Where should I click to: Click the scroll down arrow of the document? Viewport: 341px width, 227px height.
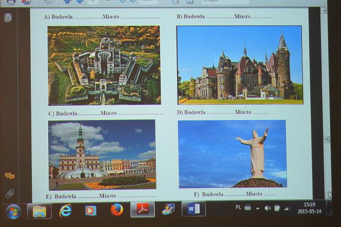pos(327,193)
